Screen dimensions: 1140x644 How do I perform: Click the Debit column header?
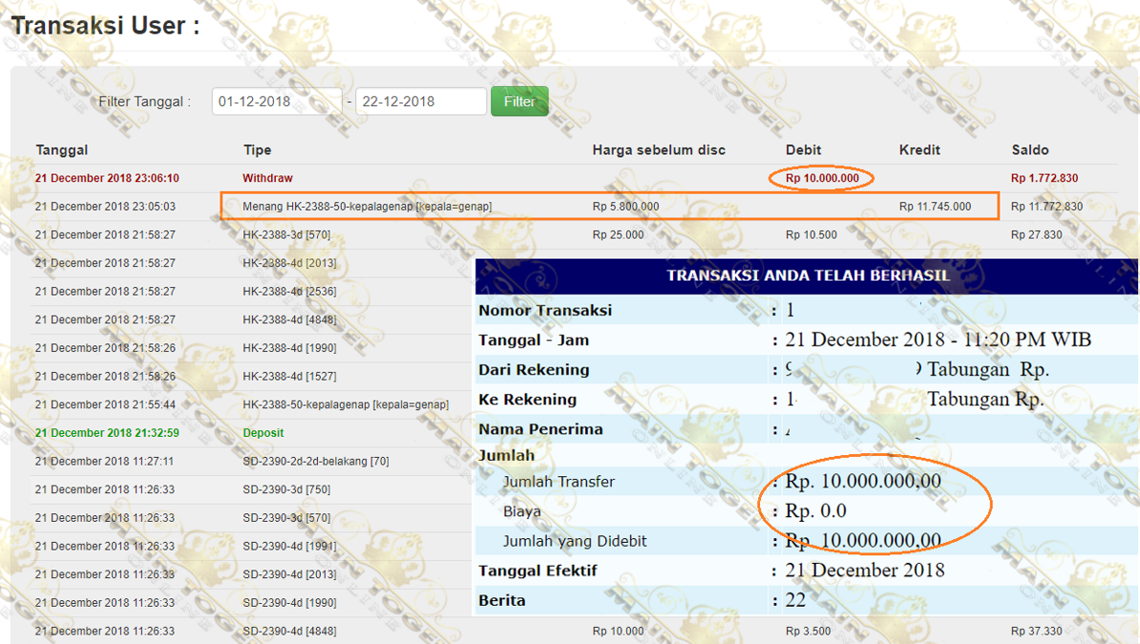803,150
